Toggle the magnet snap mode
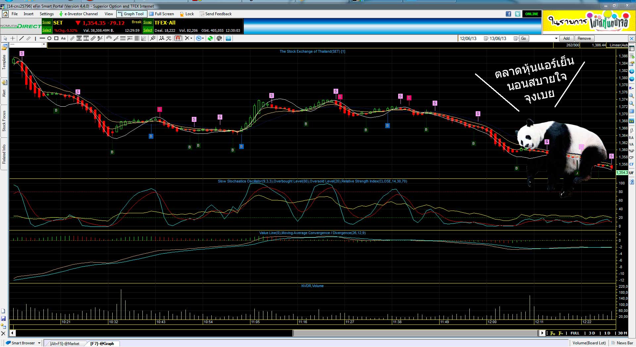 tap(178, 38)
